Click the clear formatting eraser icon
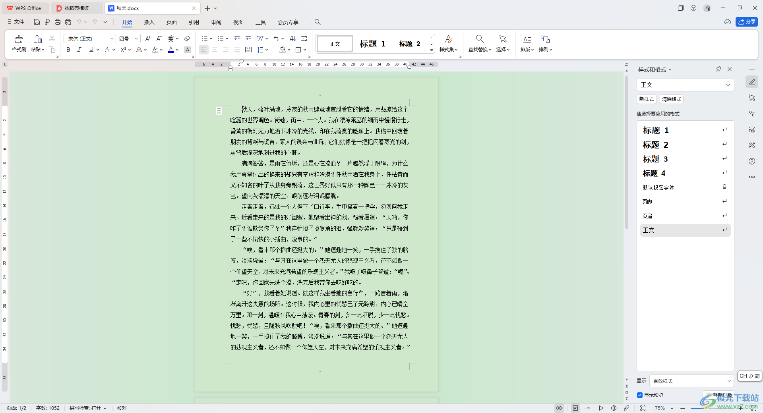 pos(188,39)
